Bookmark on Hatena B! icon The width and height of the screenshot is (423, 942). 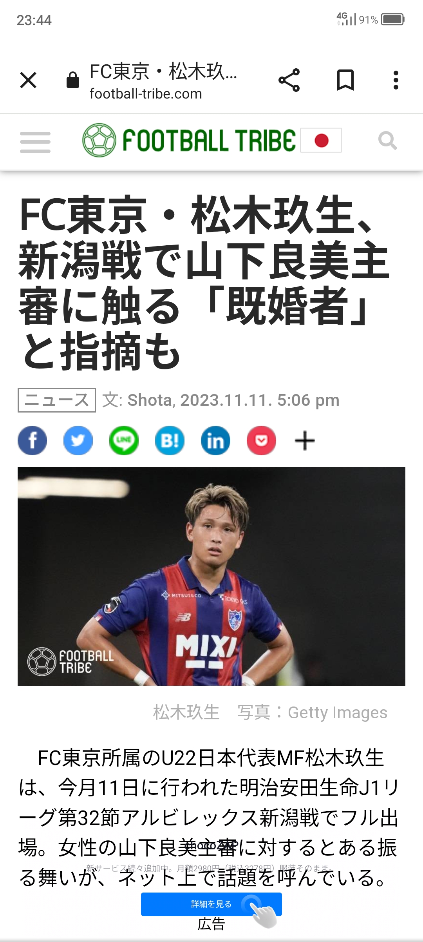point(170,440)
